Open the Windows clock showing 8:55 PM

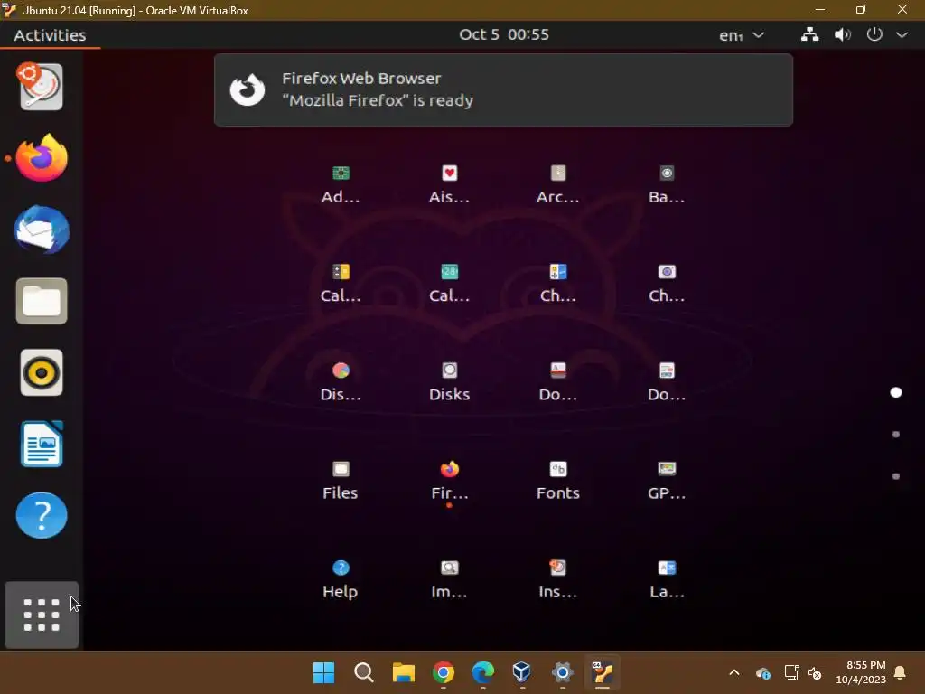coord(861,672)
